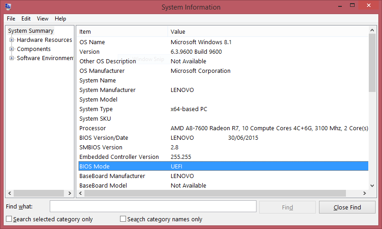Expand the Components tree node
382x229 pixels.
pyautogui.click(x=12, y=49)
